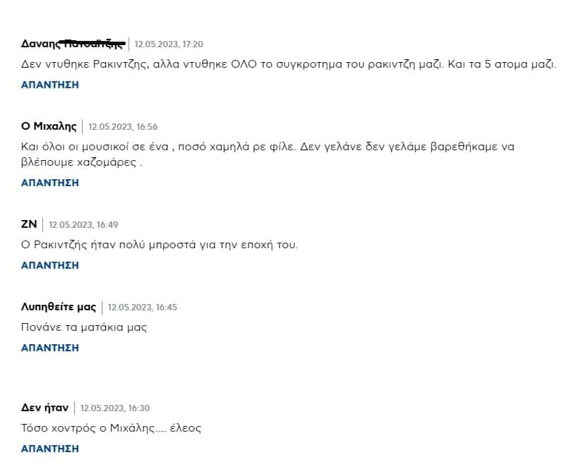Click timestamp 12.05.2023, 16:56
Viewport: 570px width, 474px height.
pyautogui.click(x=123, y=127)
